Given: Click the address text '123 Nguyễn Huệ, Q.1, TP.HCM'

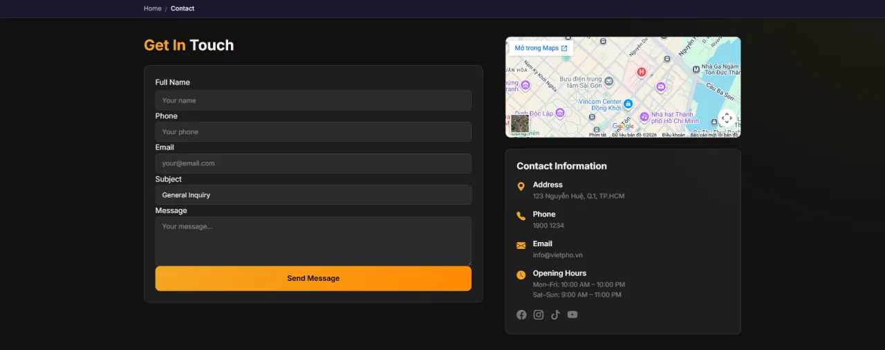Looking at the screenshot, I should [579, 196].
